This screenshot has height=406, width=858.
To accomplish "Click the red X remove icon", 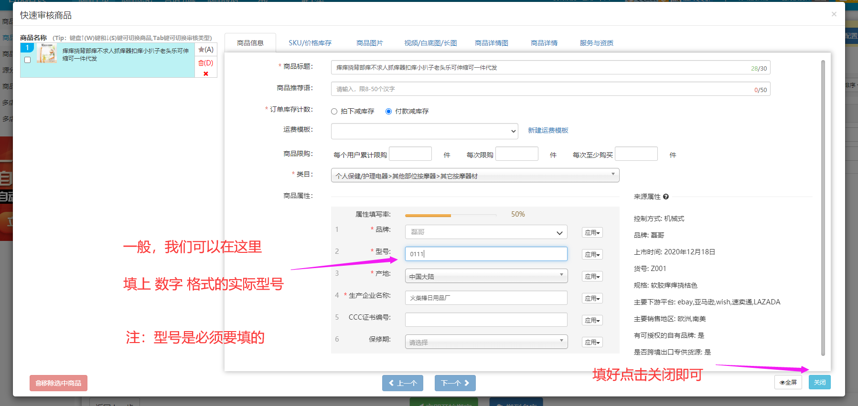I will [x=206, y=73].
